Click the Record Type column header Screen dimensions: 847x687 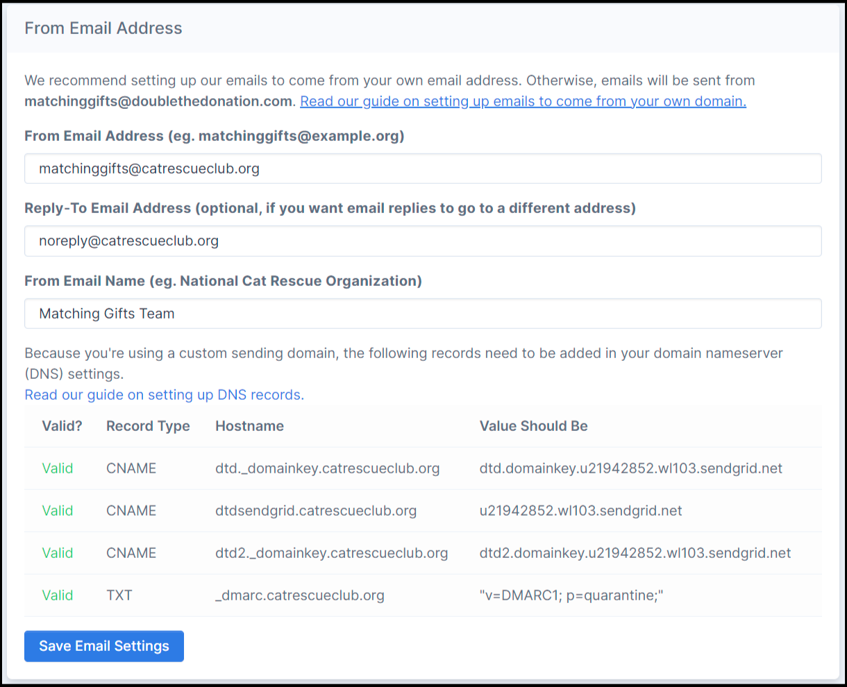click(x=148, y=426)
